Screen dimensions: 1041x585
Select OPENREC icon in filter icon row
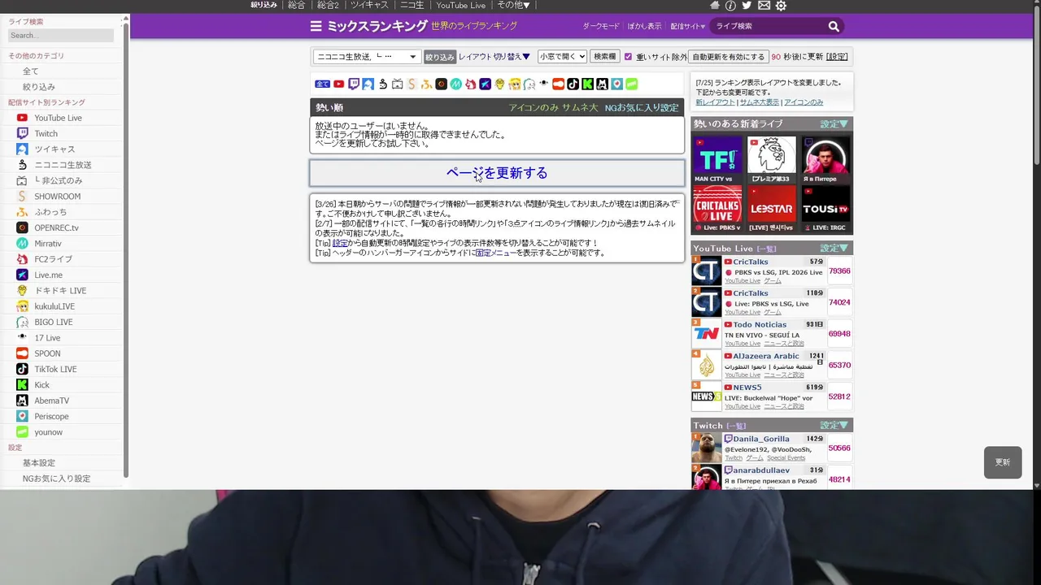441,84
